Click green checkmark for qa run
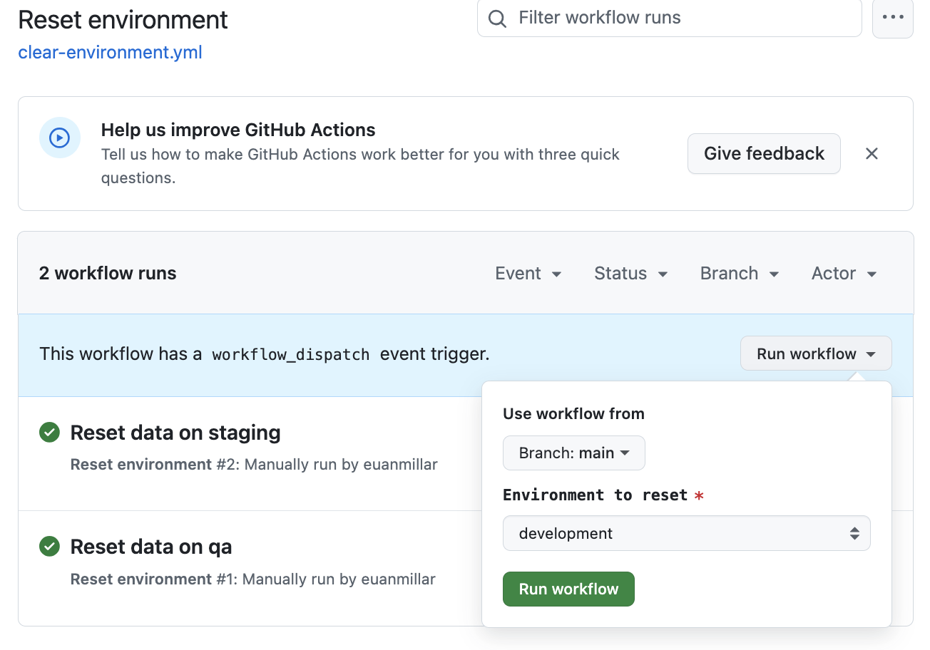The width and height of the screenshot is (930, 650). [49, 547]
